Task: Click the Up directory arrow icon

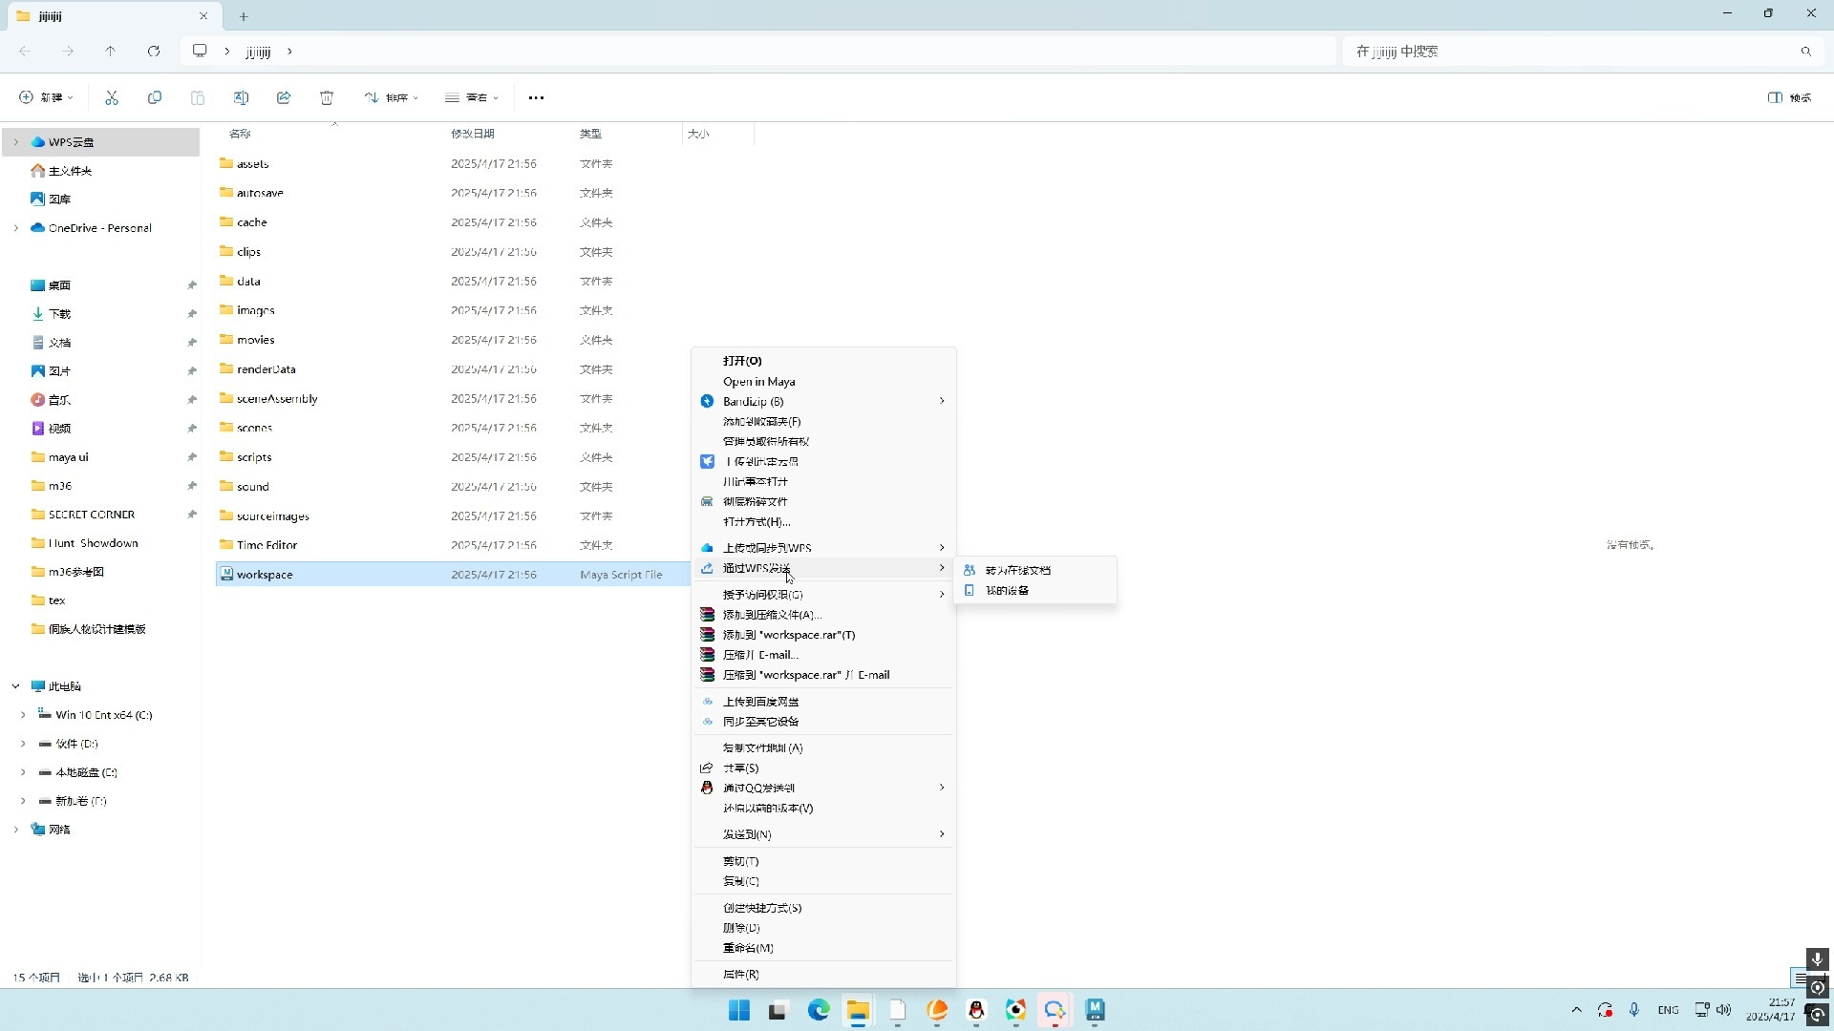Action: coord(111,52)
